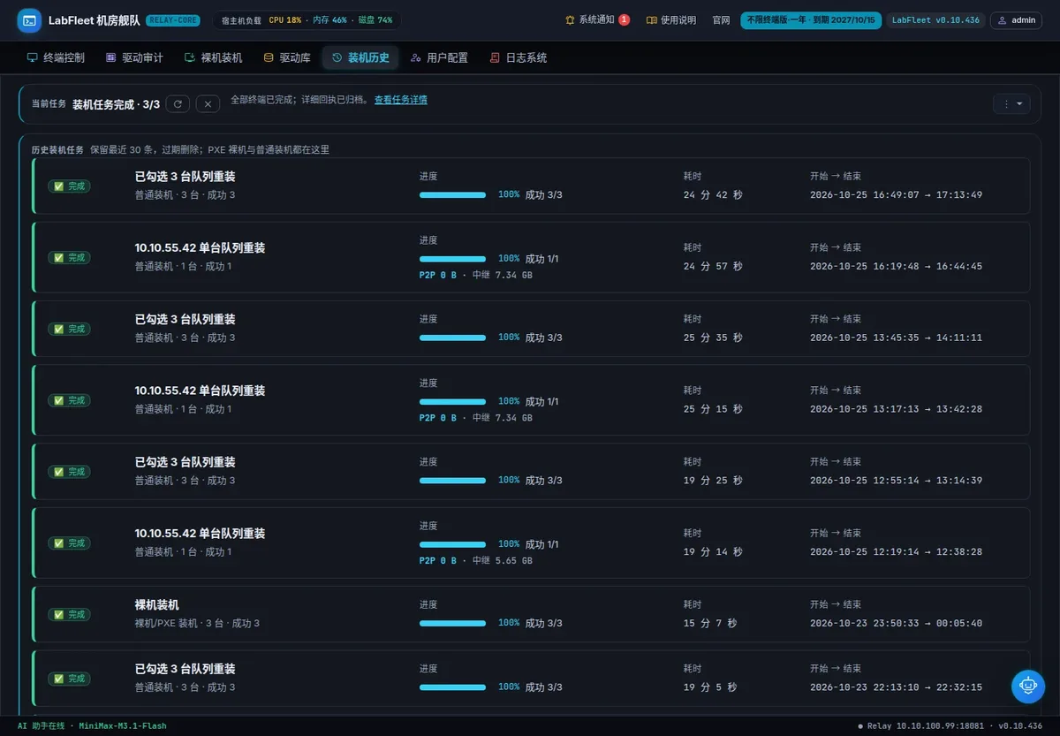Click the red notification count badge

[625, 20]
